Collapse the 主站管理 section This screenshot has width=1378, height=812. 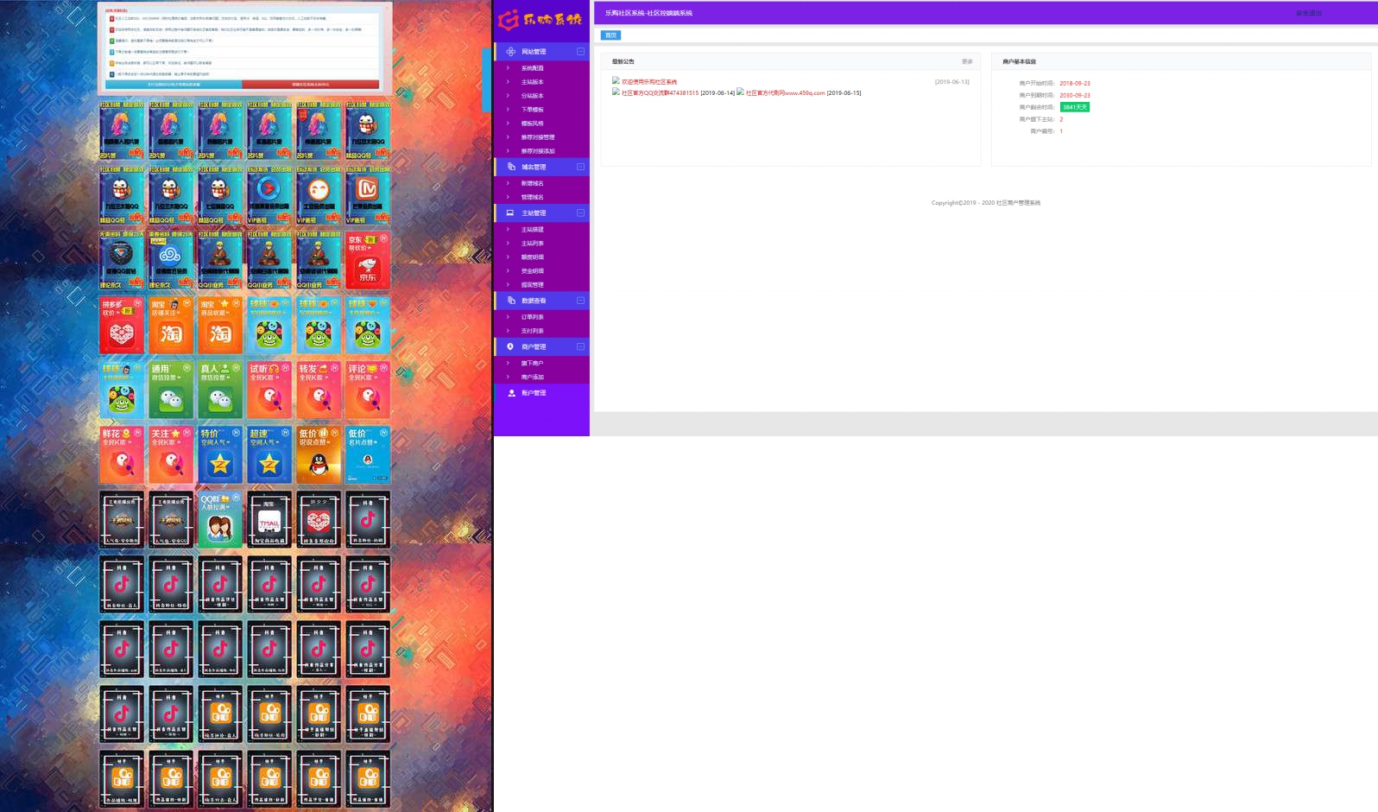click(580, 213)
